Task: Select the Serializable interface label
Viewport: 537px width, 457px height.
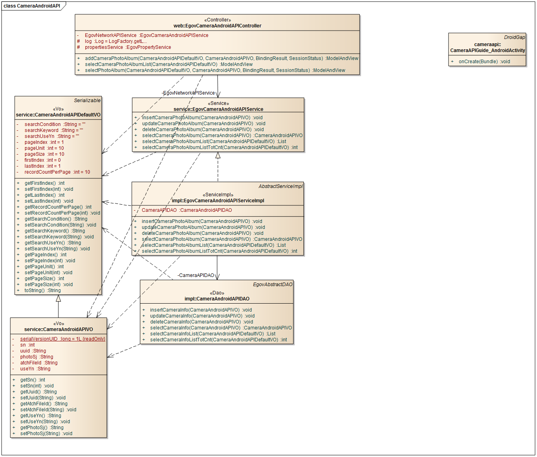Action: coord(87,101)
